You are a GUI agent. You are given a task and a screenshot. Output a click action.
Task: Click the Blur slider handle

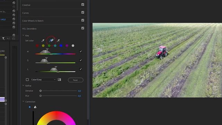point(41,96)
